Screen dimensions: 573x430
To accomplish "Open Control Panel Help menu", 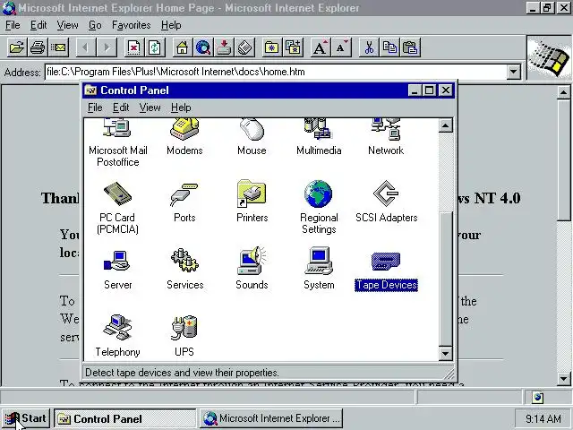I will (181, 107).
